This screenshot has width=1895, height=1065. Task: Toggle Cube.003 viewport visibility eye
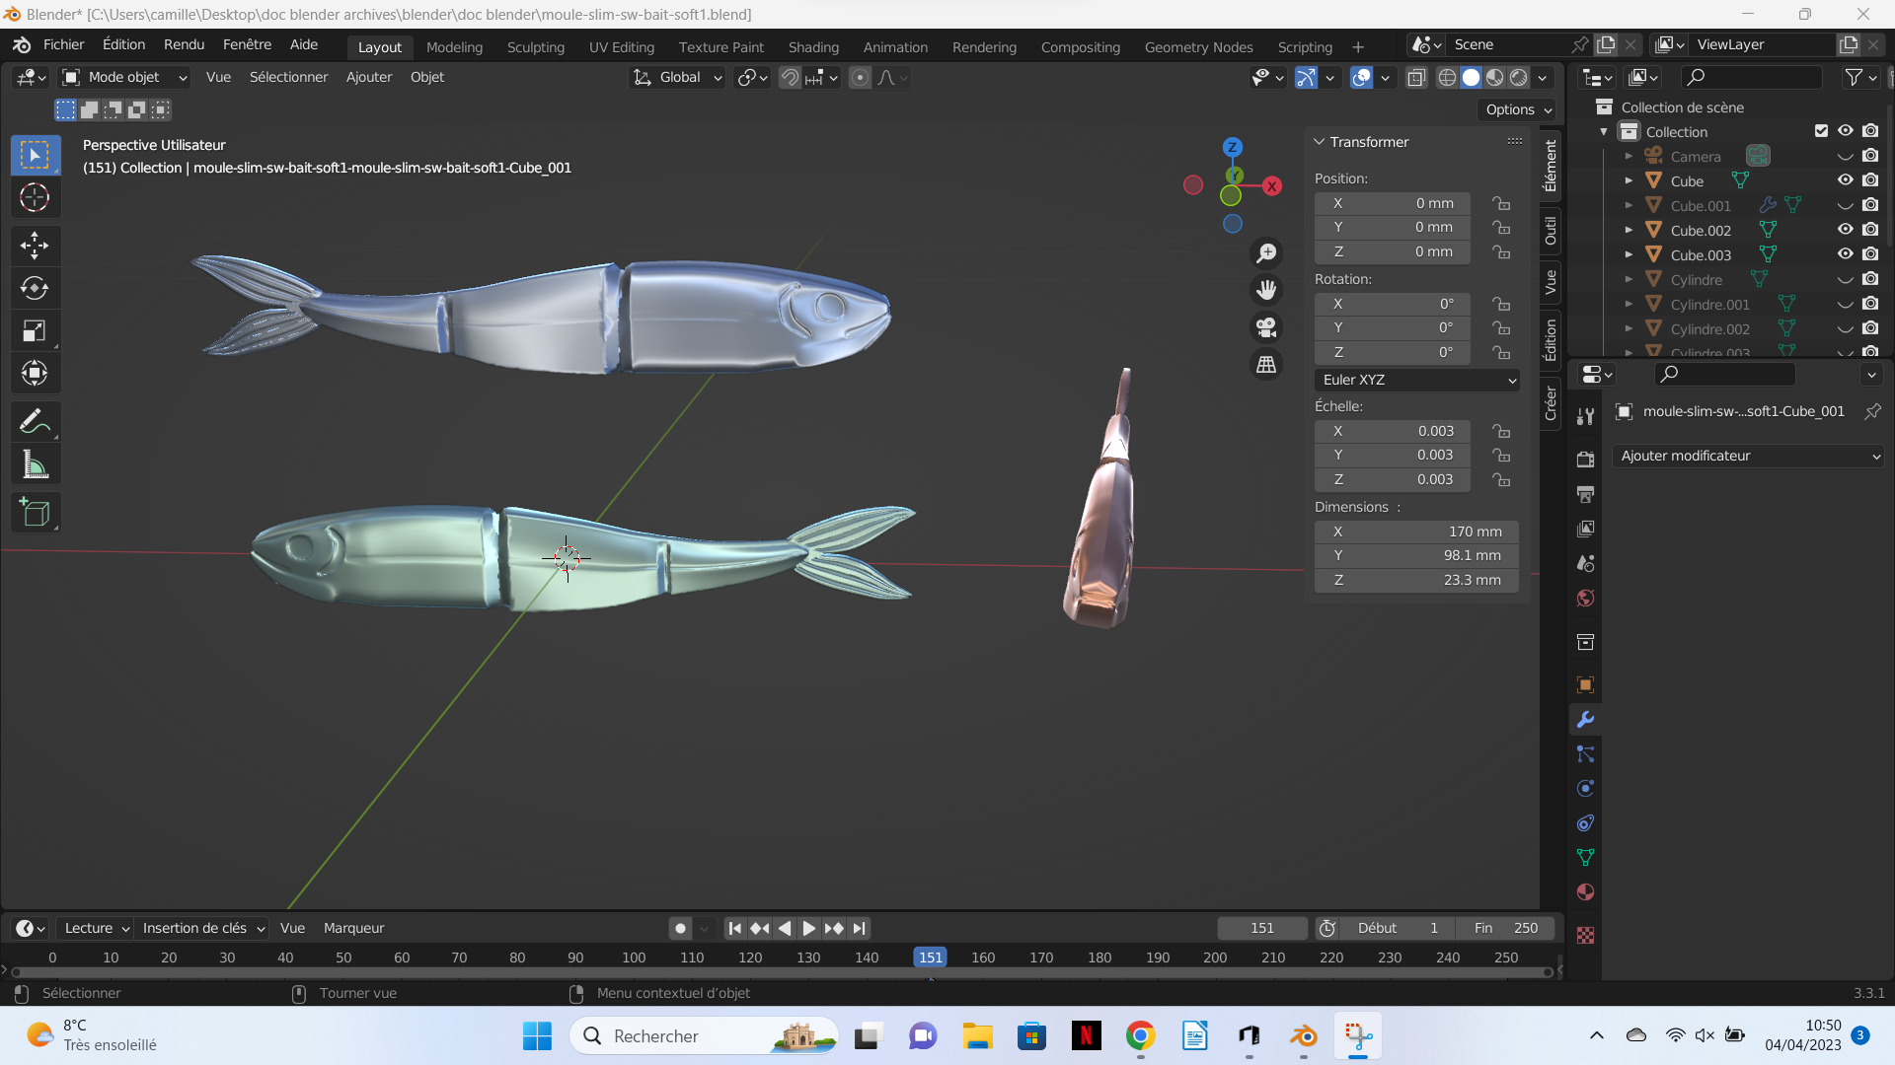coord(1845,254)
